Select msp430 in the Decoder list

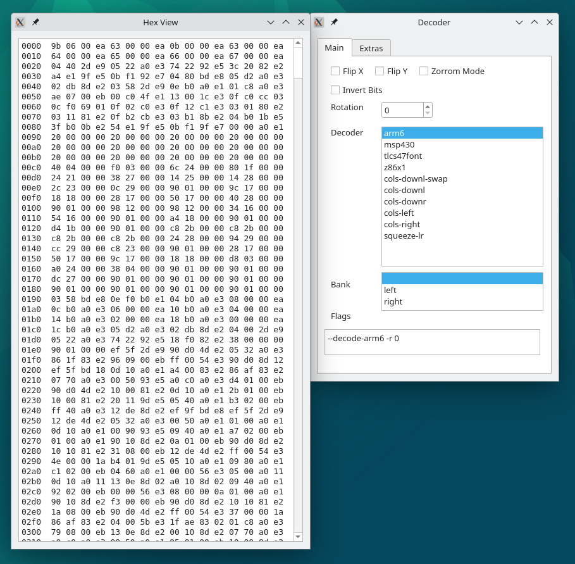pyautogui.click(x=399, y=144)
